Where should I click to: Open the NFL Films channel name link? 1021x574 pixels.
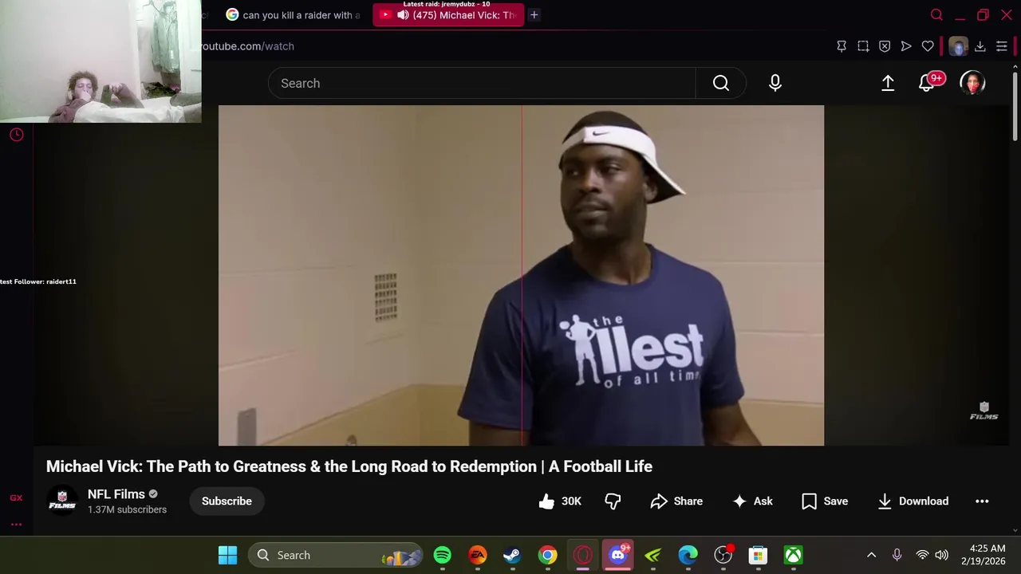[116, 494]
